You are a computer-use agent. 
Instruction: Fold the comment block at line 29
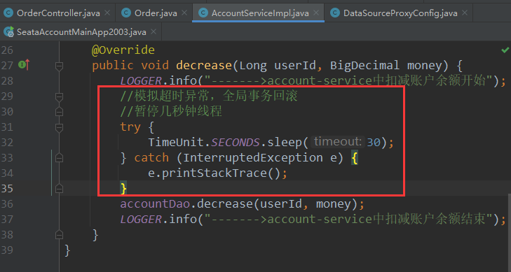[59, 97]
